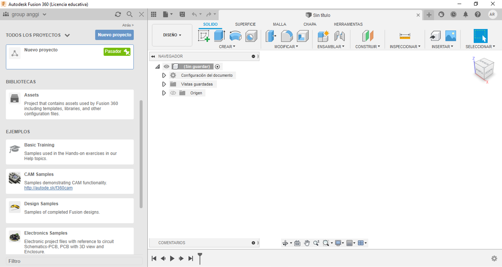Screen dimensions: 502x267
Task: Expand the Vistas guardadas node
Action: click(164, 84)
